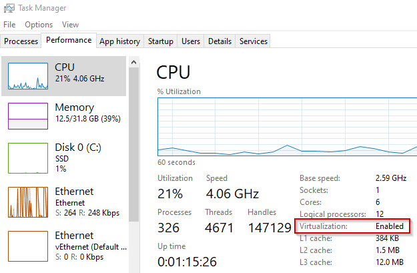Image resolution: width=417 pixels, height=273 pixels.
Task: Click the sidebar scroll up arrow
Action: pyautogui.click(x=133, y=62)
